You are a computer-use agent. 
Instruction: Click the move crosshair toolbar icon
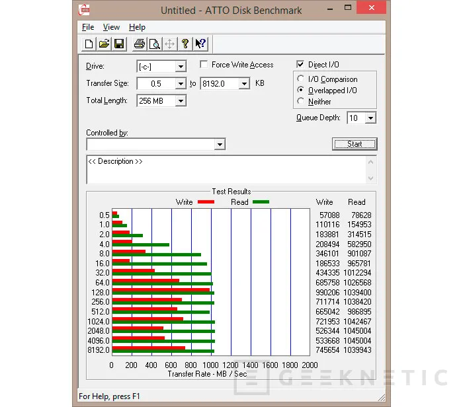pos(170,44)
